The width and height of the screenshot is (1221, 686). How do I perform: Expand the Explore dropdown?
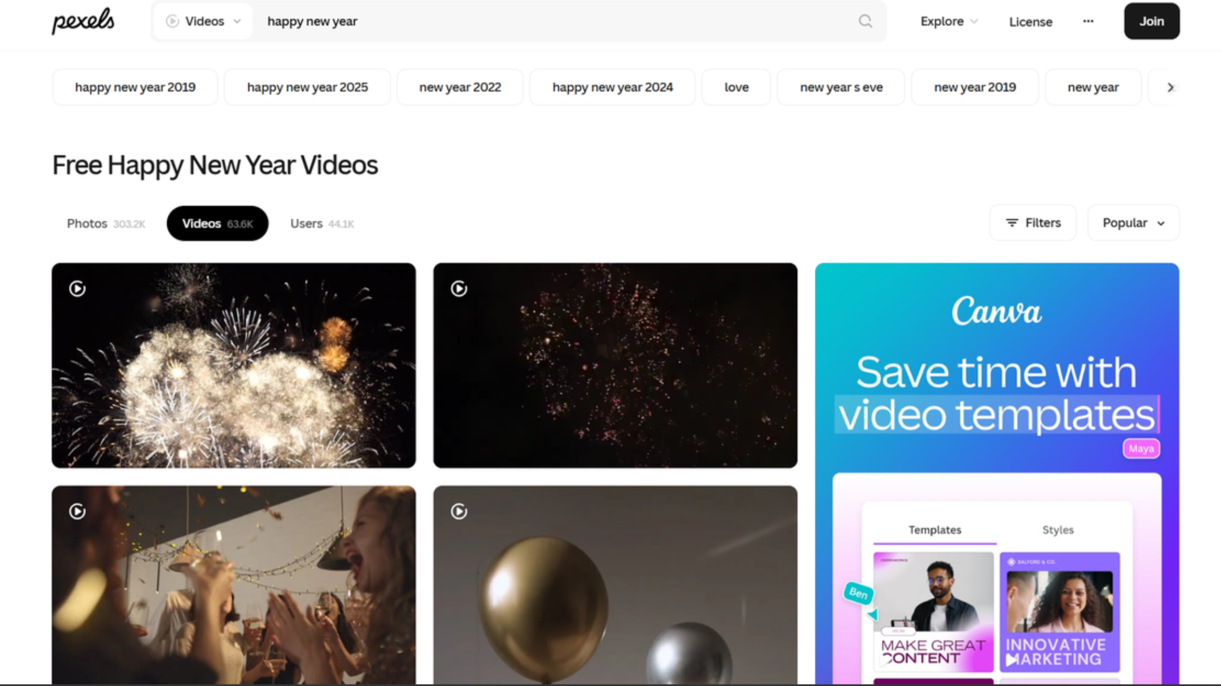click(x=948, y=21)
